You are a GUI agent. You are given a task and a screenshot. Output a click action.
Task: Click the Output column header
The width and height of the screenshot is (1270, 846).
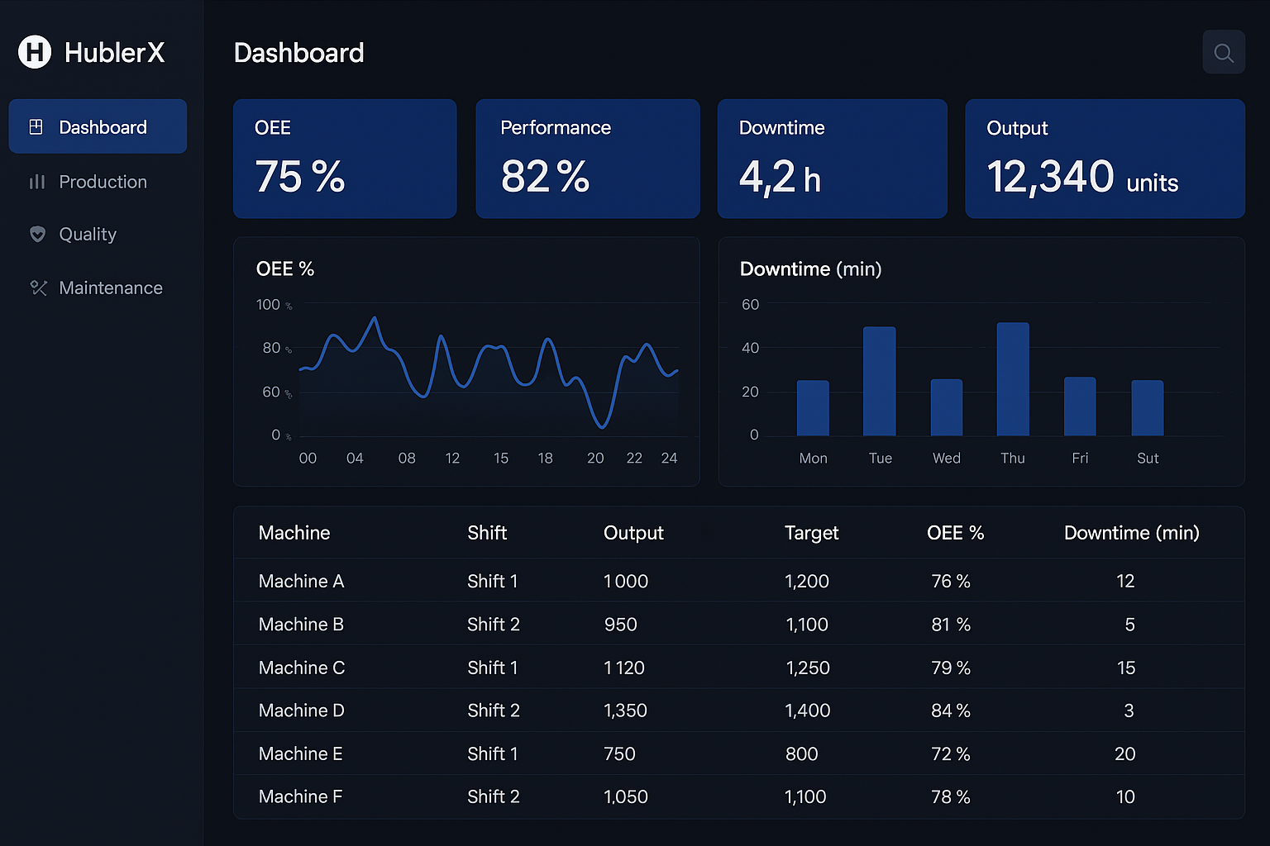tap(633, 533)
